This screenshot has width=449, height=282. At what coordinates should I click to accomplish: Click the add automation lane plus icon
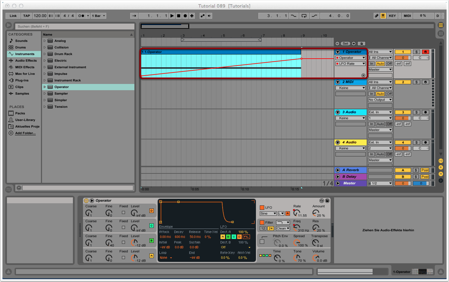click(363, 75)
